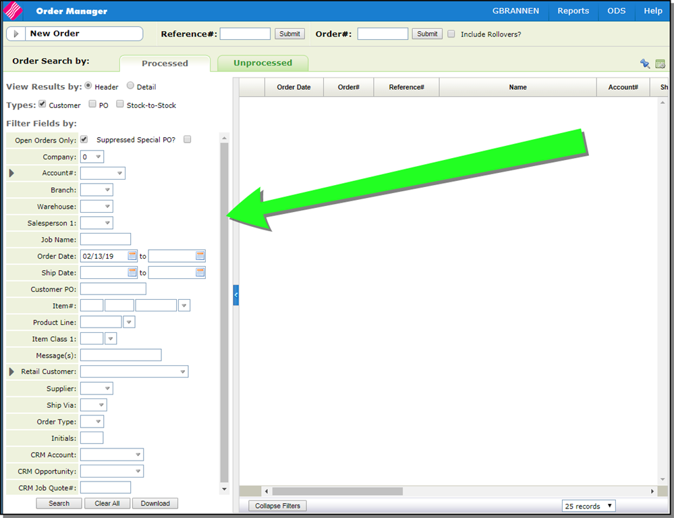
Task: Uncheck Open Orders Only checkbox
Action: point(84,139)
